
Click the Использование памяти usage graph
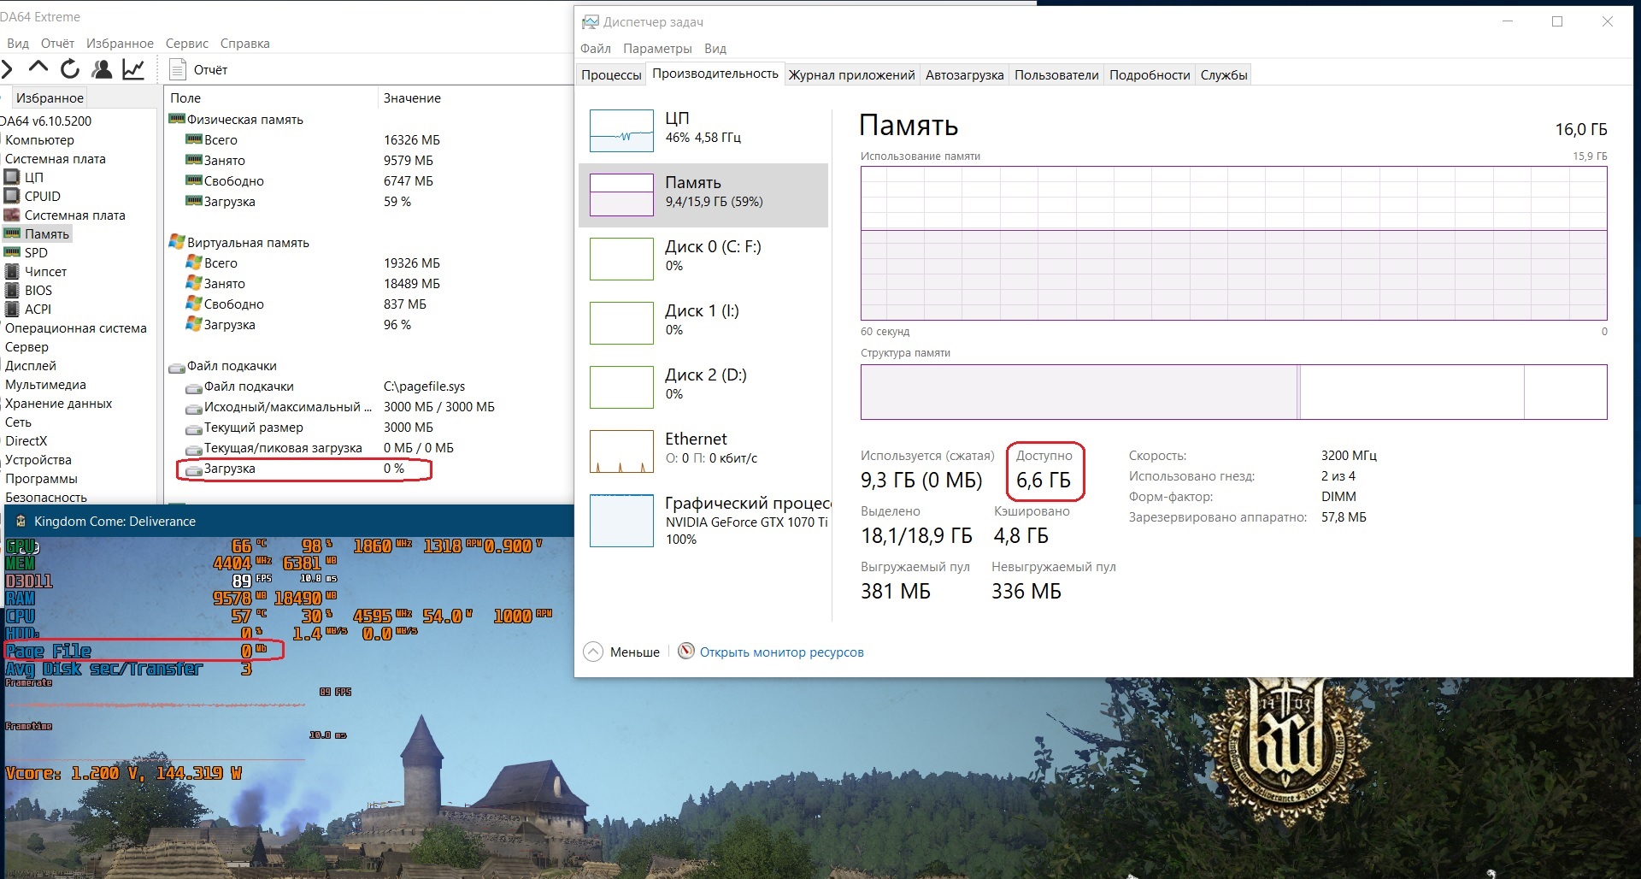point(1233,243)
